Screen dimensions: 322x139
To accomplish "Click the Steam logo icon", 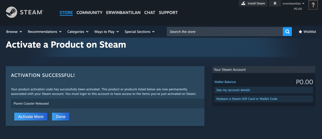I will click(x=12, y=12).
